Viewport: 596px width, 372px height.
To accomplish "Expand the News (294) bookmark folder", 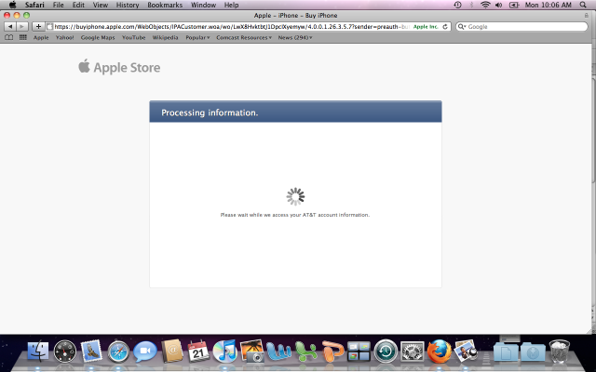I will pos(295,37).
